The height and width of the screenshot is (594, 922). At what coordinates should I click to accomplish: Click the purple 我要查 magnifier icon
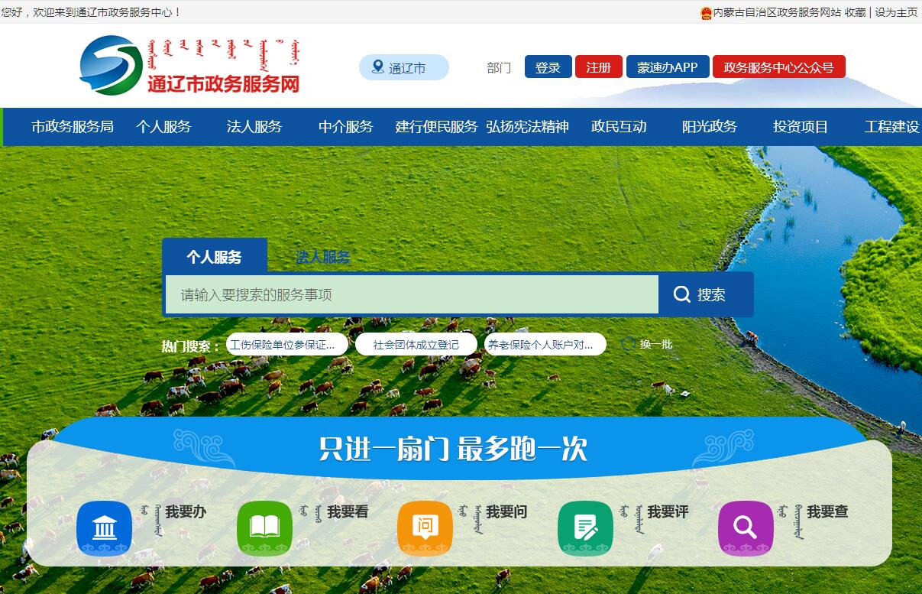(746, 527)
